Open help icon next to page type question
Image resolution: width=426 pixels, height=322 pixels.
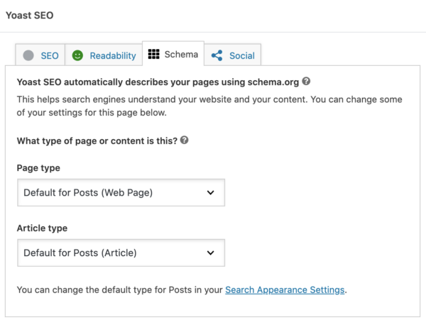coord(185,140)
